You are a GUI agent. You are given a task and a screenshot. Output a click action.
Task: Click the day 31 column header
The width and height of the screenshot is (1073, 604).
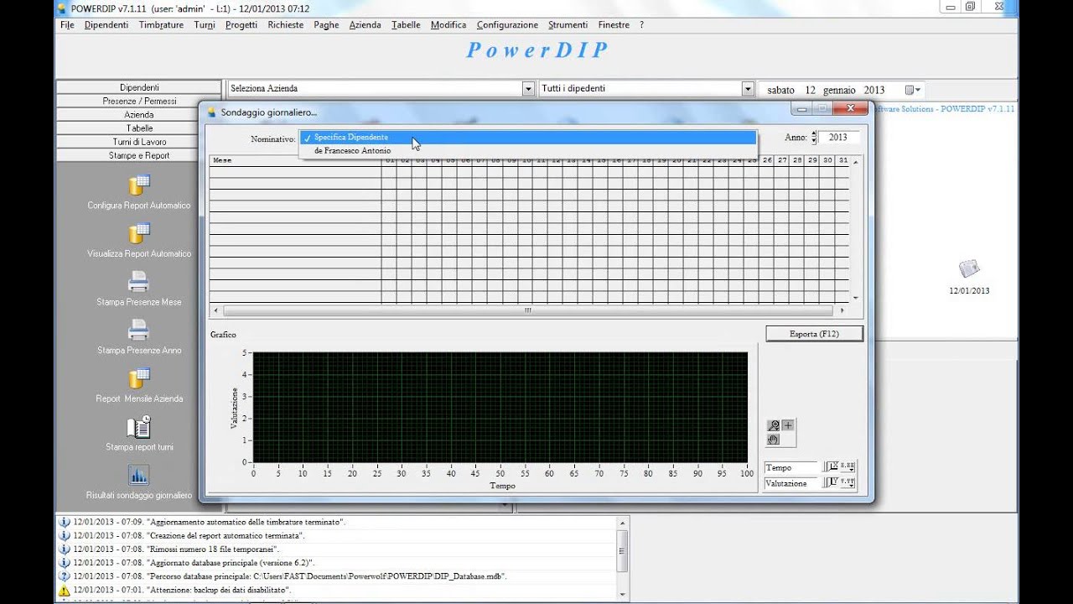click(842, 159)
